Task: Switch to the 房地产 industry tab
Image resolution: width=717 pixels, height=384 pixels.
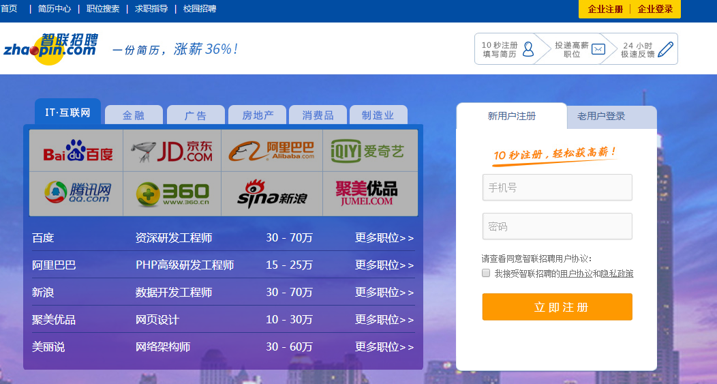Action: tap(258, 115)
